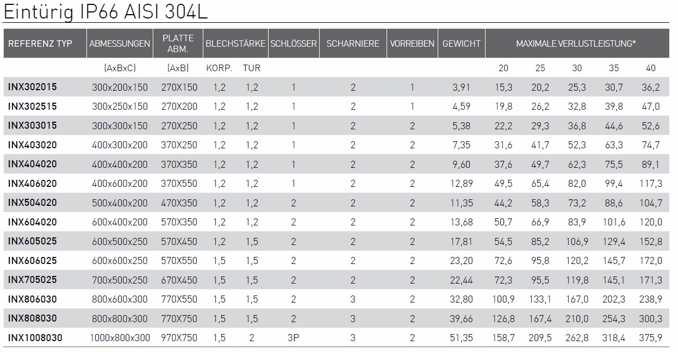The image size is (678, 352).
Task: Select the BLECHSTÄRKE column header
Action: [235, 43]
